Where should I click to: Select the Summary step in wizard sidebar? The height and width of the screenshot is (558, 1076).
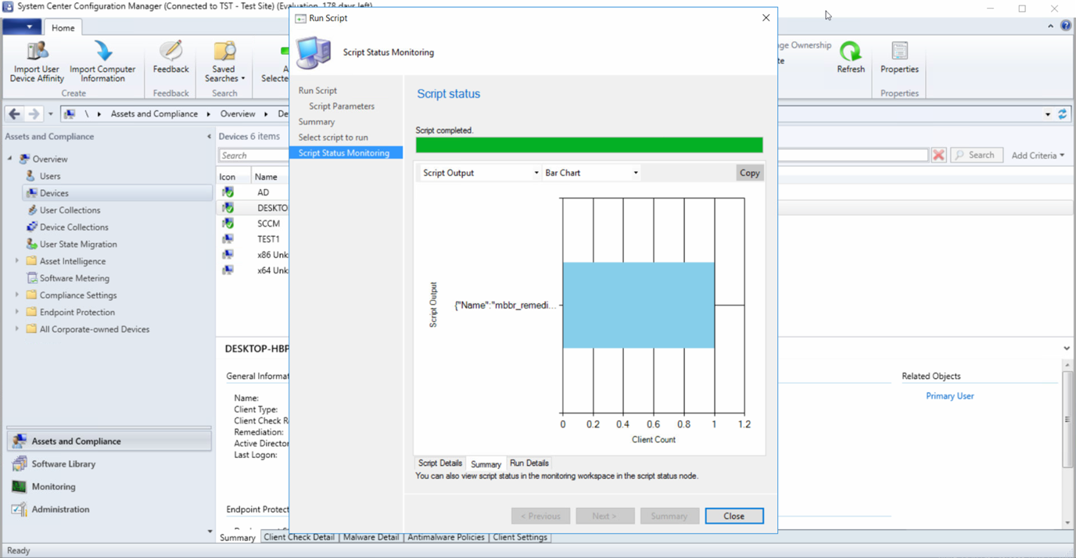coord(317,122)
